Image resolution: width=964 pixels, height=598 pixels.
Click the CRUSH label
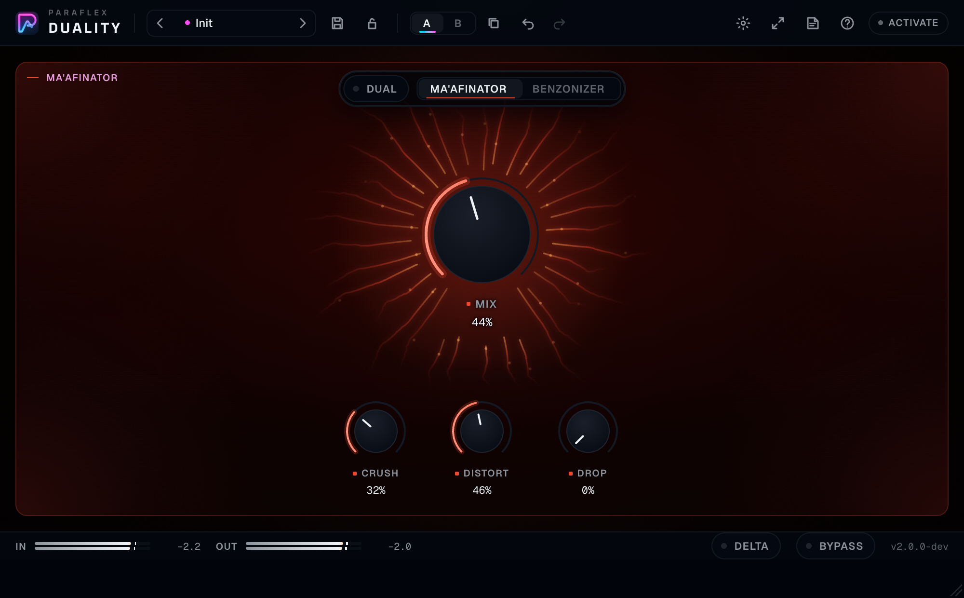tap(380, 473)
